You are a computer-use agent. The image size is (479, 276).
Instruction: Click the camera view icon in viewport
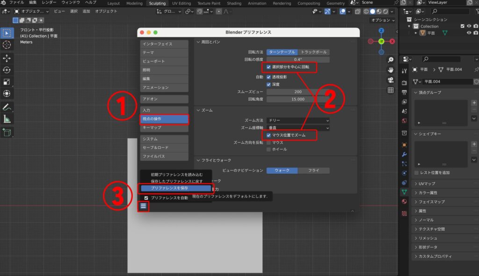tap(390, 80)
